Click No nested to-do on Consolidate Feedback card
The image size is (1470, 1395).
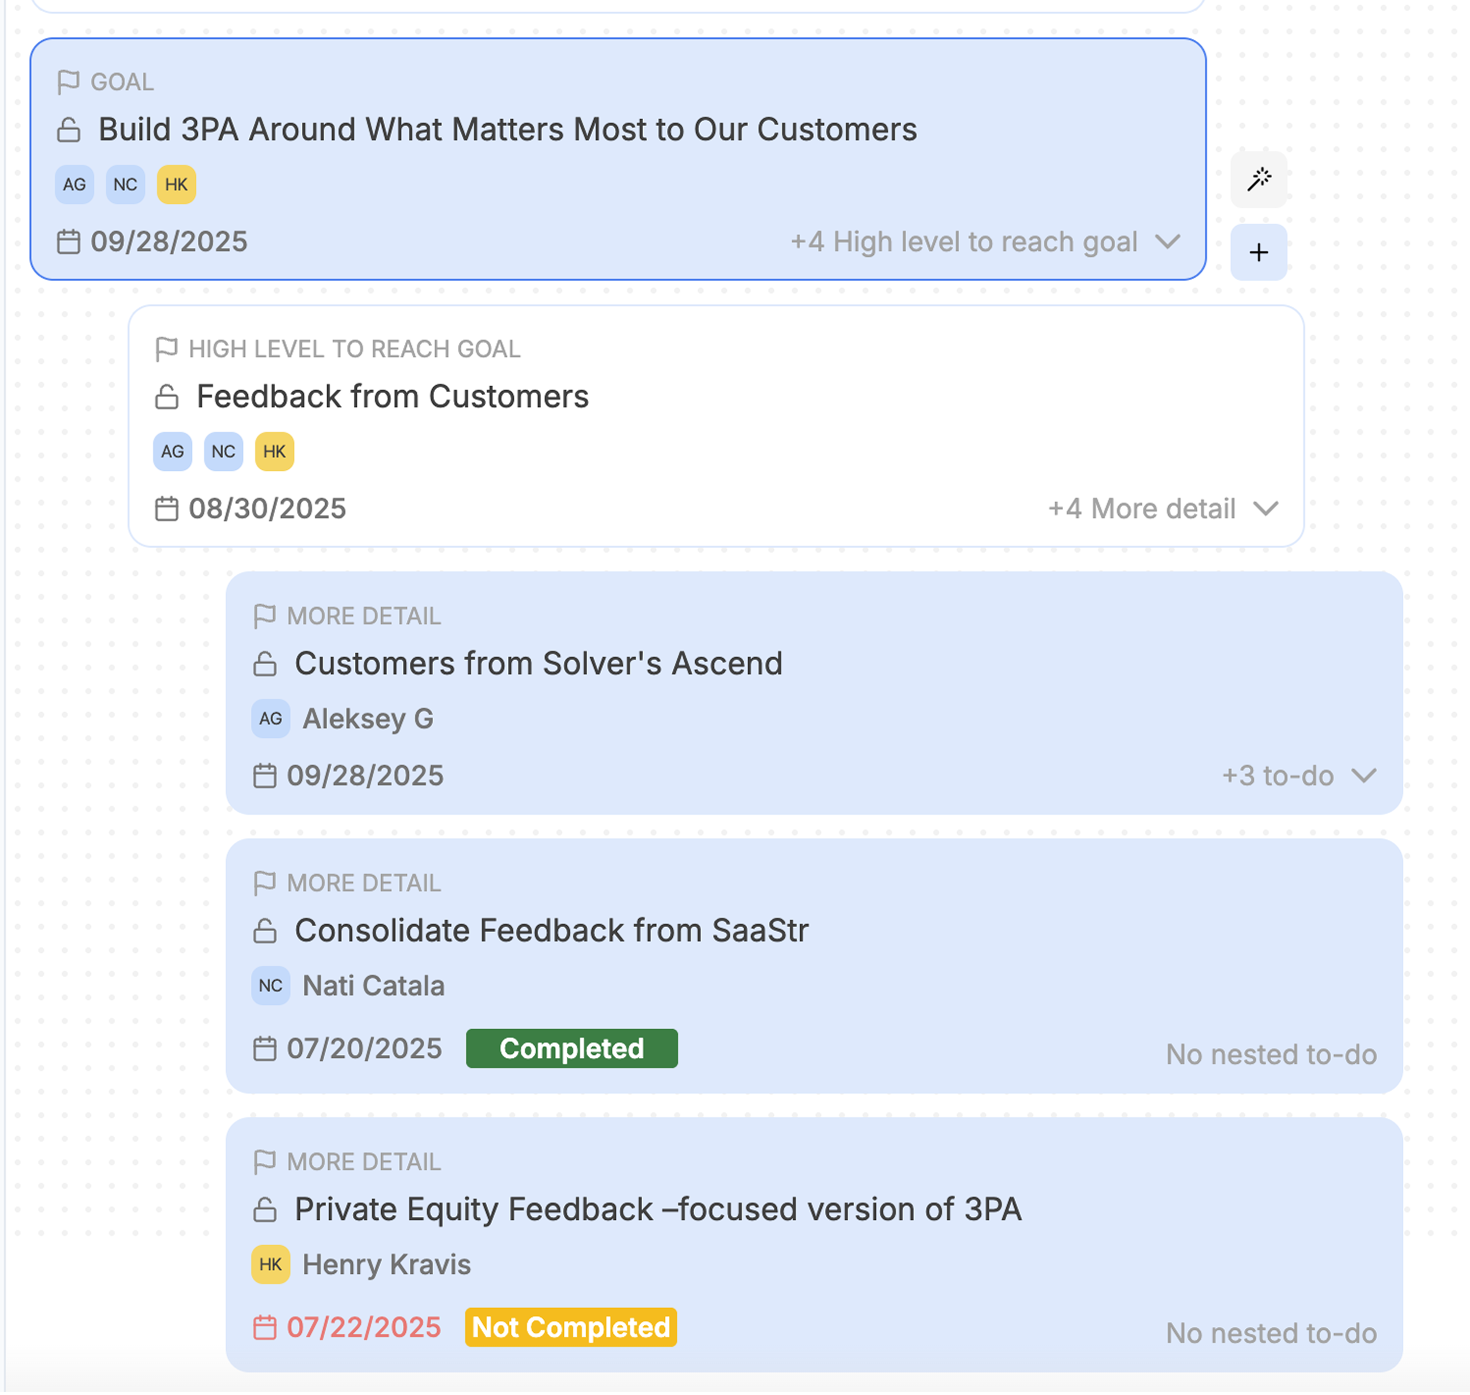[x=1271, y=1054]
